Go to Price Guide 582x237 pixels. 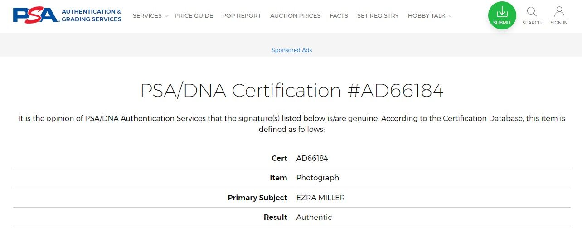pos(194,15)
